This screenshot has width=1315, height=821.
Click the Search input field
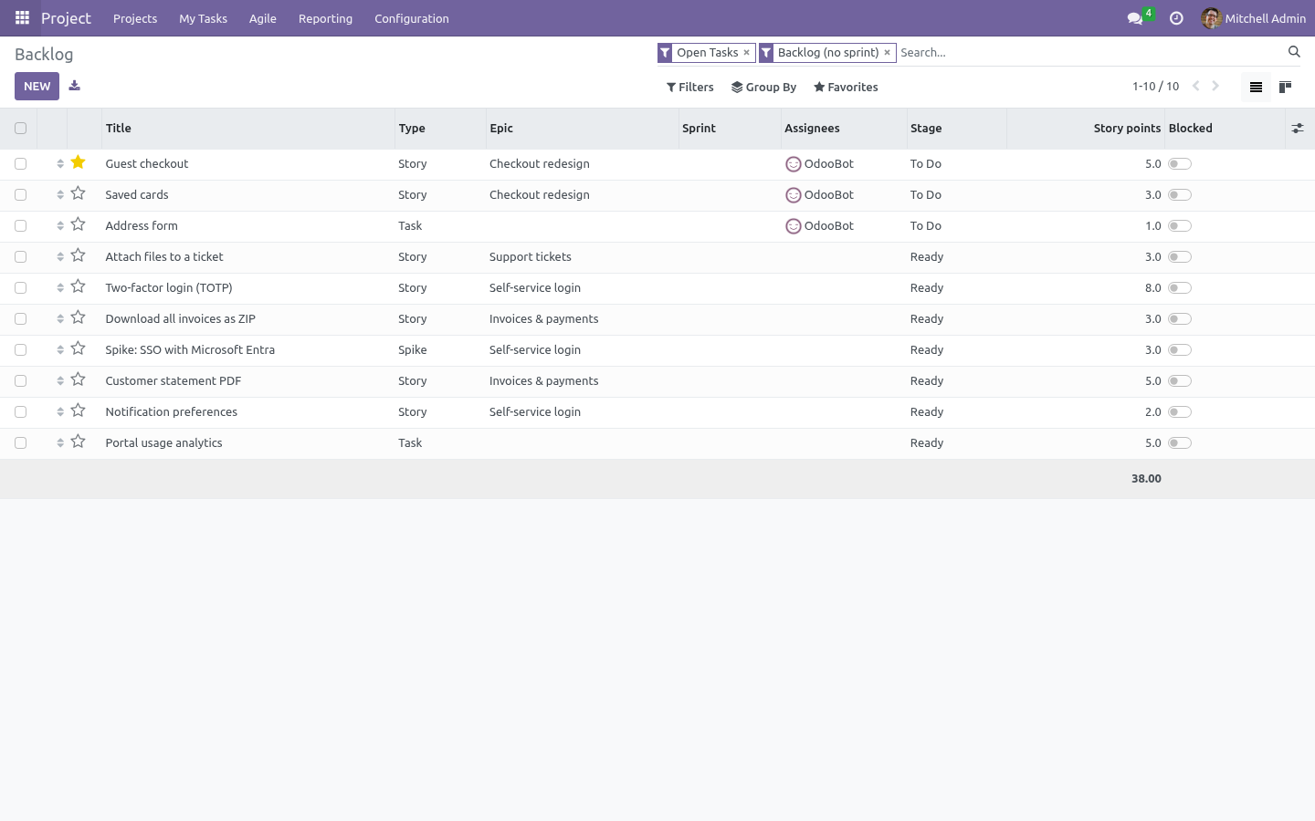[1090, 53]
